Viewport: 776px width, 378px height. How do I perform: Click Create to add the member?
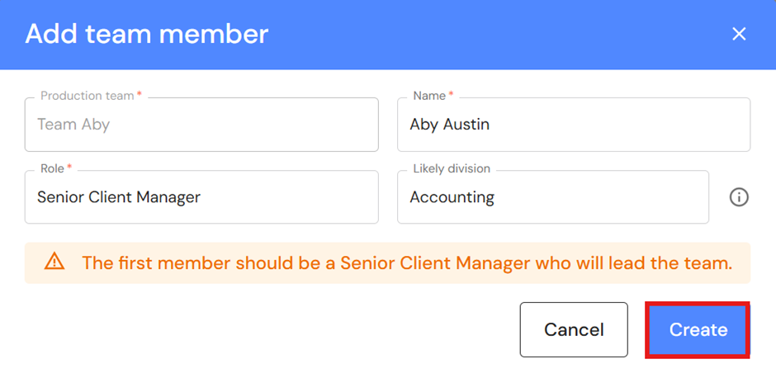pos(698,330)
